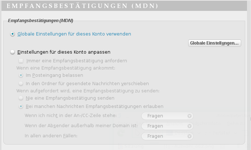The height and width of the screenshot is (150, 251).
Task: Select 'Im Posteingang belassen' radio option
Action: pos(21,75)
